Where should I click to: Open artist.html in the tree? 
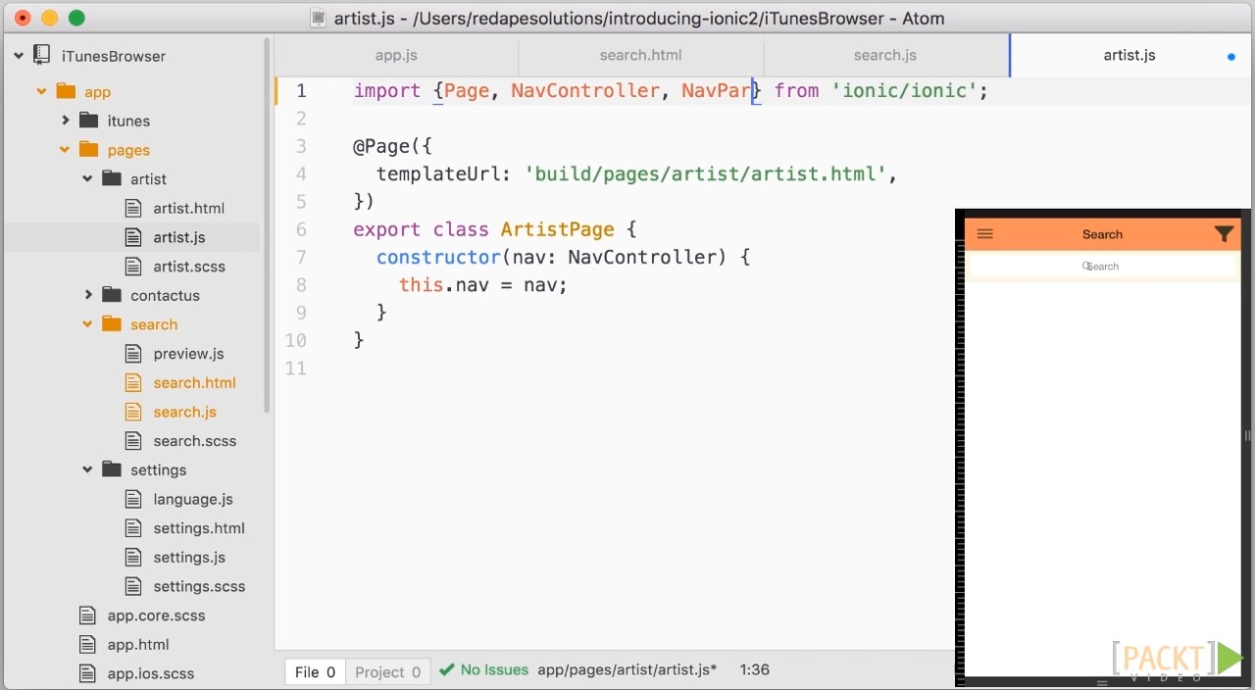click(x=189, y=208)
